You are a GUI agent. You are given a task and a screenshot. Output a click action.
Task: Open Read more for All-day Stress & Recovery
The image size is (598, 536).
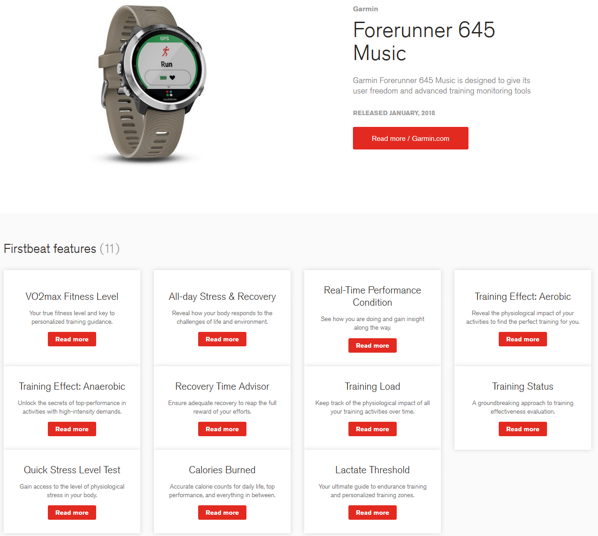click(222, 339)
